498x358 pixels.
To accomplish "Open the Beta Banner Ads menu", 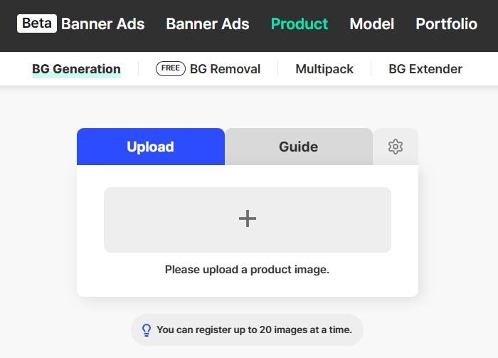I will pyautogui.click(x=81, y=23).
